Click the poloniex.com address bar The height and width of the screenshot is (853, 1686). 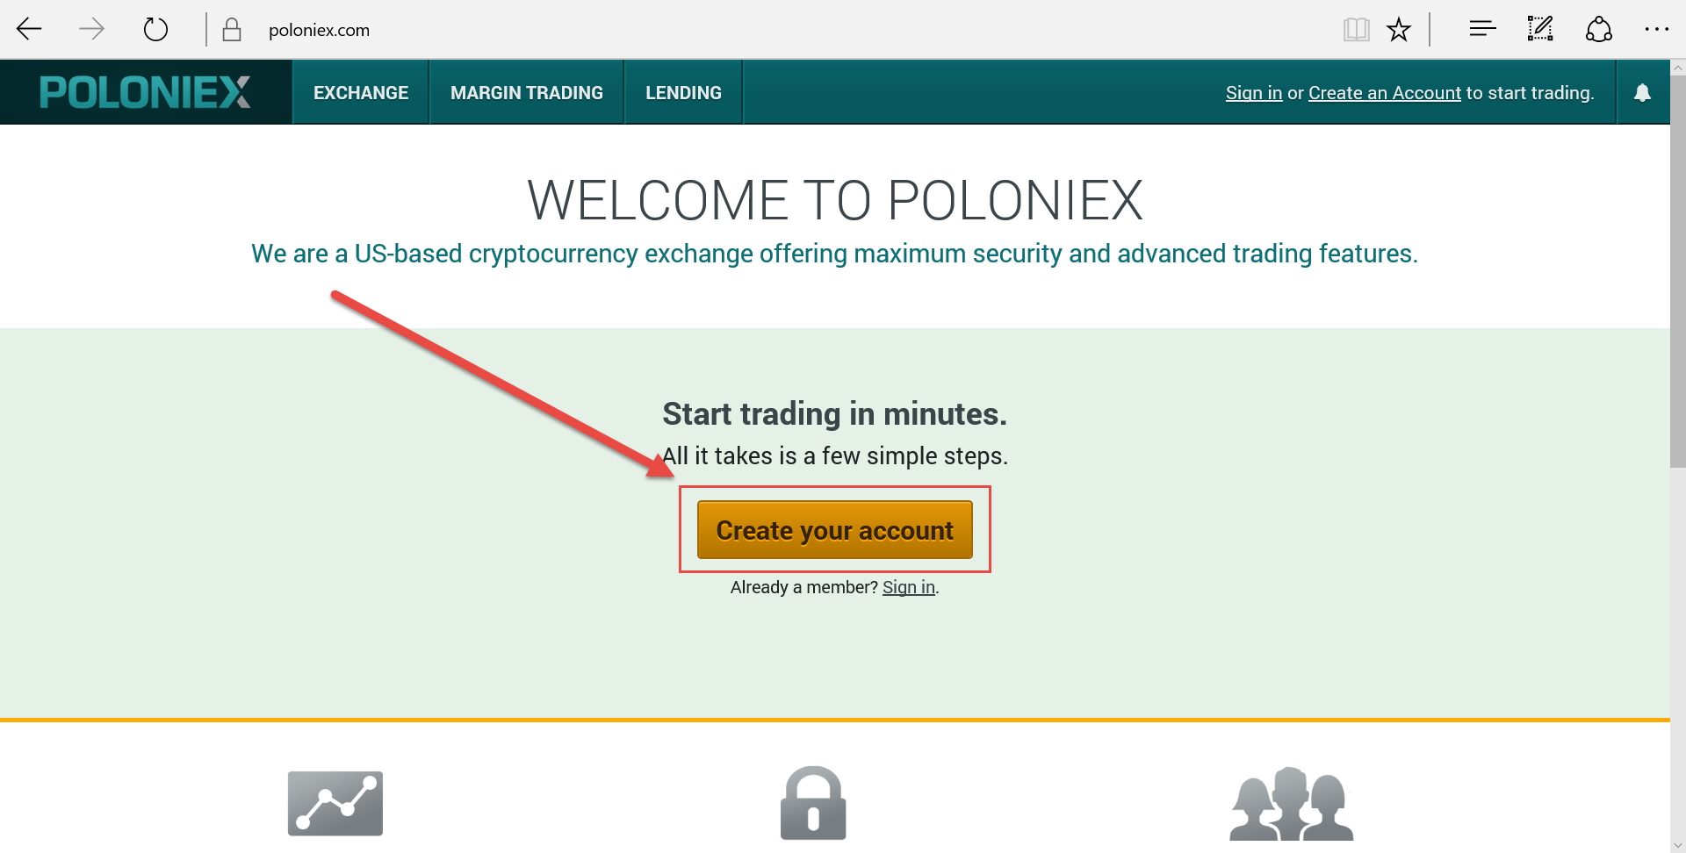point(615,30)
